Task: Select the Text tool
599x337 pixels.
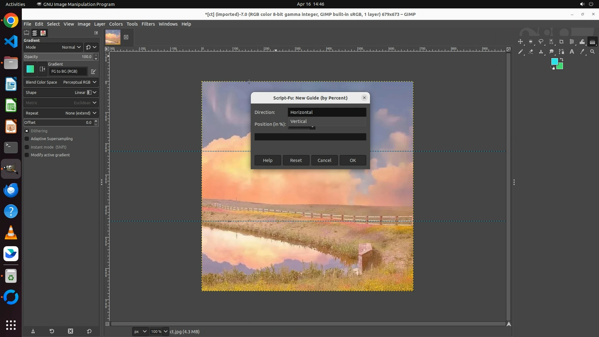Action: coord(572,52)
